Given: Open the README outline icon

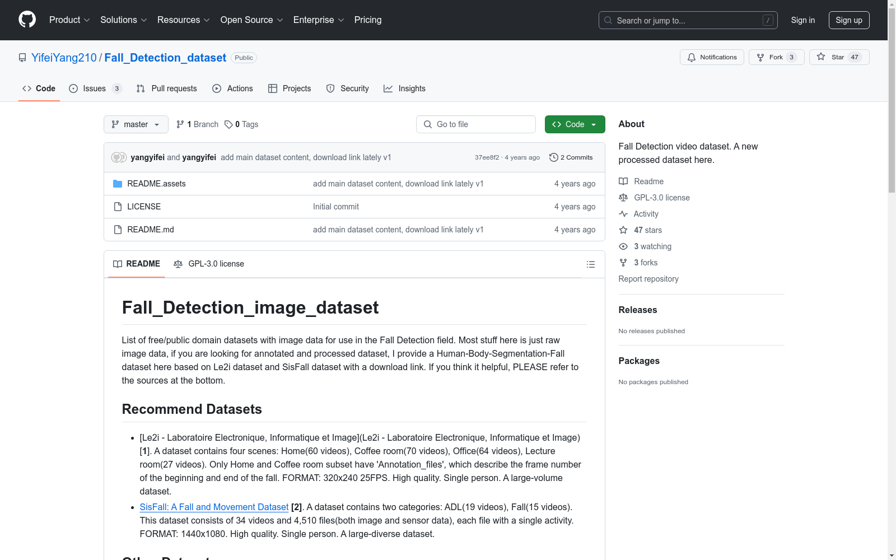Looking at the screenshot, I should coord(591,264).
